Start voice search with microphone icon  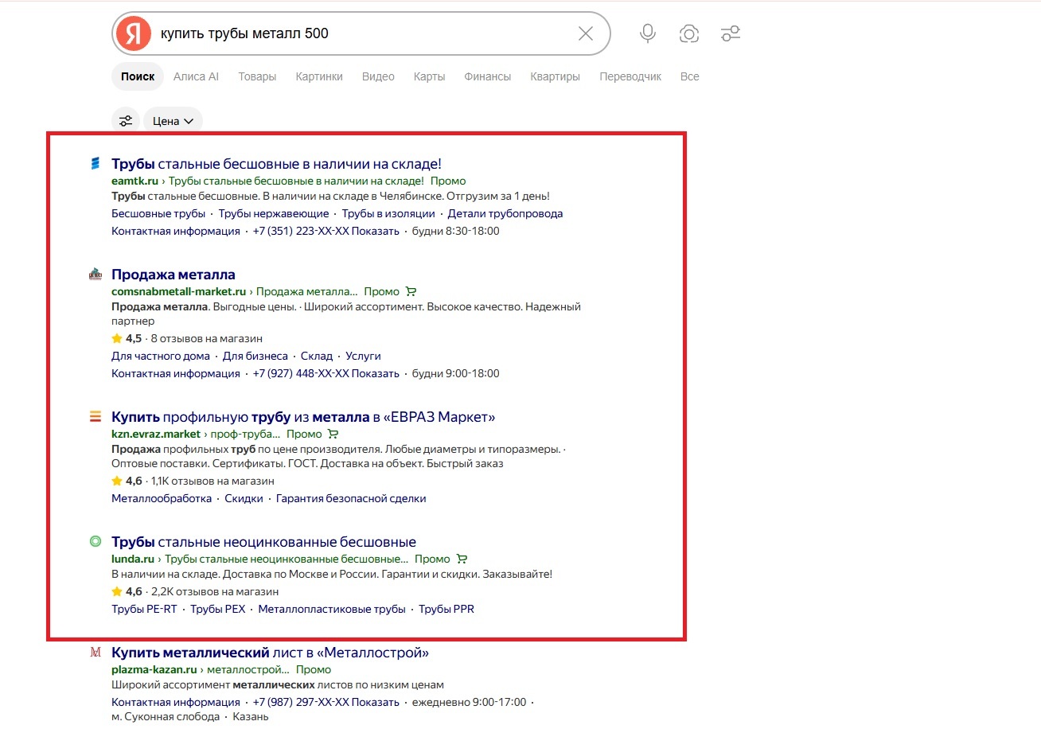[648, 33]
